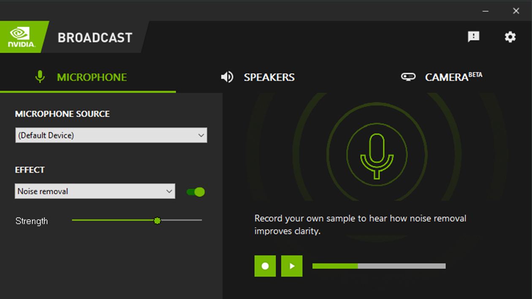The width and height of the screenshot is (532, 299).
Task: Click the sample playback progress bar
Action: (379, 266)
